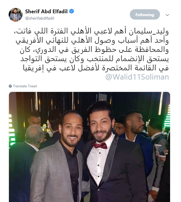Click the globe icon beside Translate Tweet

click(10, 86)
